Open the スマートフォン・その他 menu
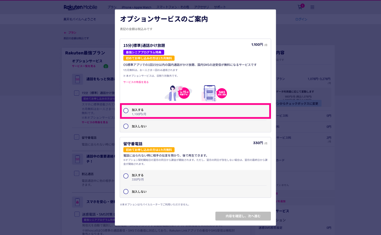The height and width of the screenshot is (235, 381). click(x=173, y=7)
